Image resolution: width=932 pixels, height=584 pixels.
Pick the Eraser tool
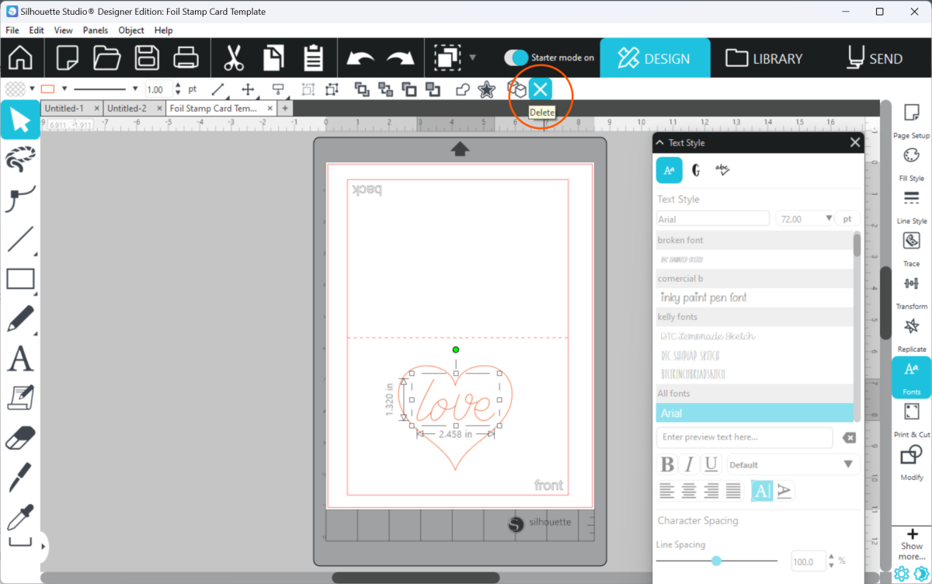[x=20, y=438]
